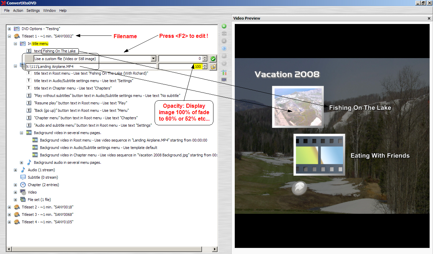Image resolution: width=433 pixels, height=254 pixels.
Task: Click the File set (1 file) icon
Action: point(23,200)
